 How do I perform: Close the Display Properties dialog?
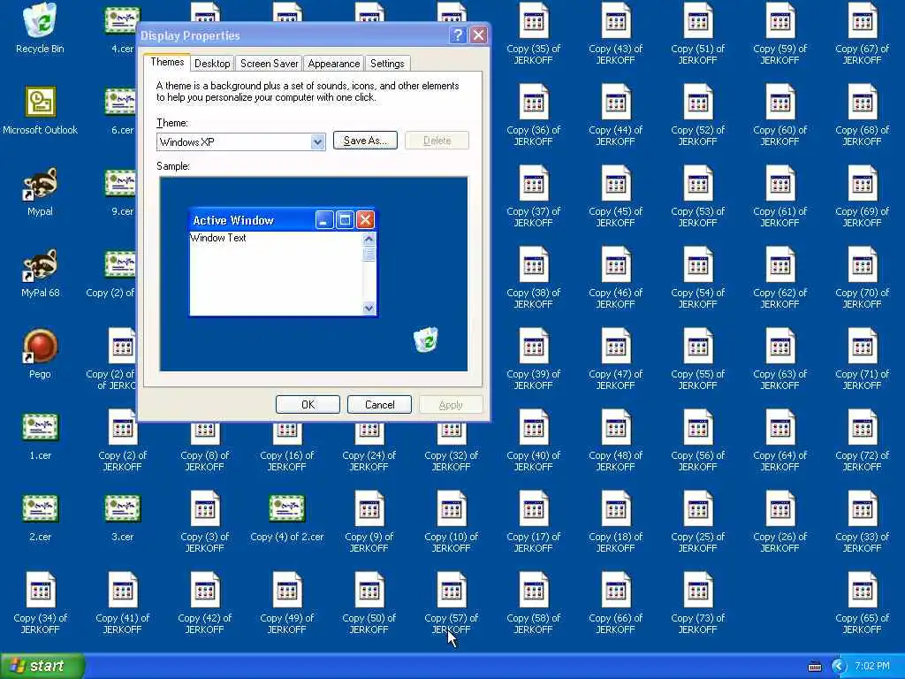point(478,35)
